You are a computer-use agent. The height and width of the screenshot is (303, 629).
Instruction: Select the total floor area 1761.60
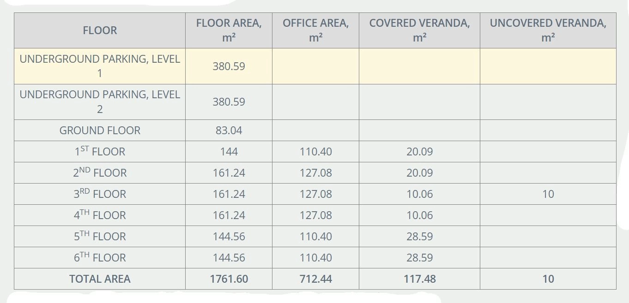(x=229, y=279)
